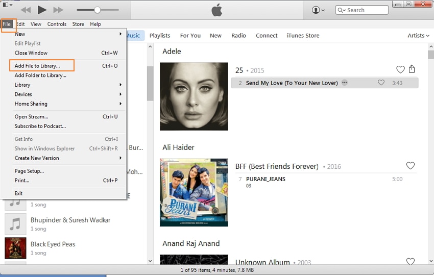Open the View menu
The width and height of the screenshot is (434, 277).
pos(36,24)
